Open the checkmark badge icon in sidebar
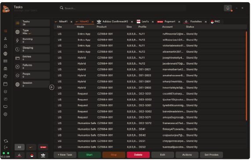The width and height of the screenshot is (251, 160). tap(5, 92)
